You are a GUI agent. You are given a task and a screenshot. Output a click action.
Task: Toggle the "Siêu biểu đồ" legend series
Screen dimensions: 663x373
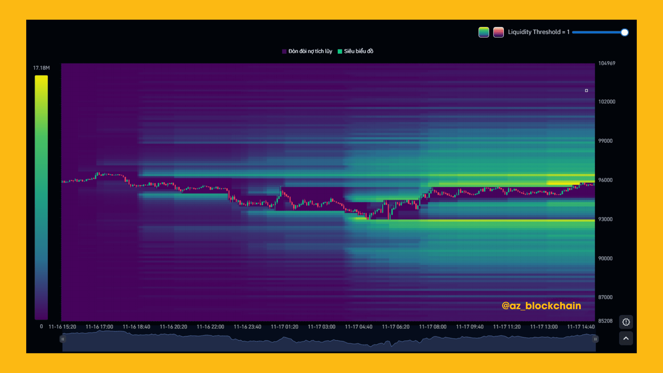click(x=358, y=51)
